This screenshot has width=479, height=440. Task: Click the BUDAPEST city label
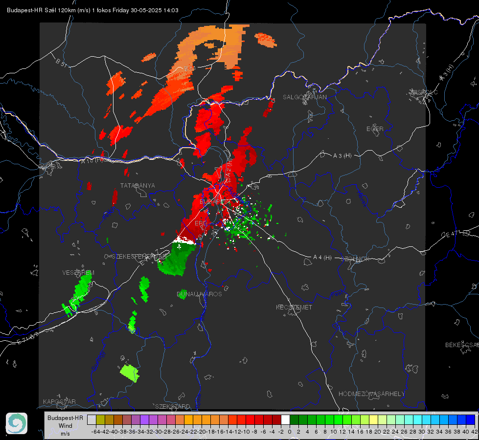pos(214,202)
